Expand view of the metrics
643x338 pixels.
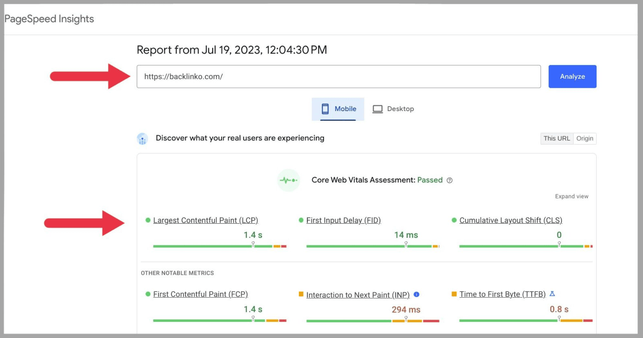click(x=571, y=196)
